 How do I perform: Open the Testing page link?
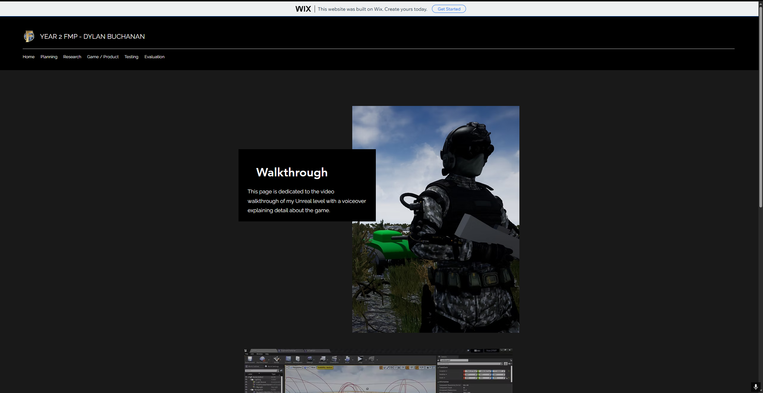click(x=131, y=57)
